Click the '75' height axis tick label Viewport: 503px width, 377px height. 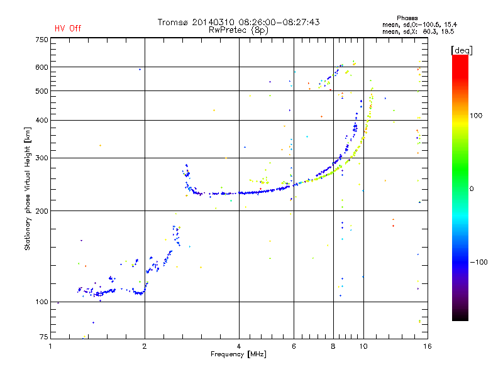43,337
